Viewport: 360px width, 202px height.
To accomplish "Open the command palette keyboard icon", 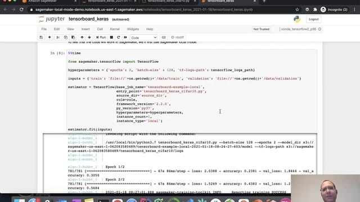I will coord(164,38).
